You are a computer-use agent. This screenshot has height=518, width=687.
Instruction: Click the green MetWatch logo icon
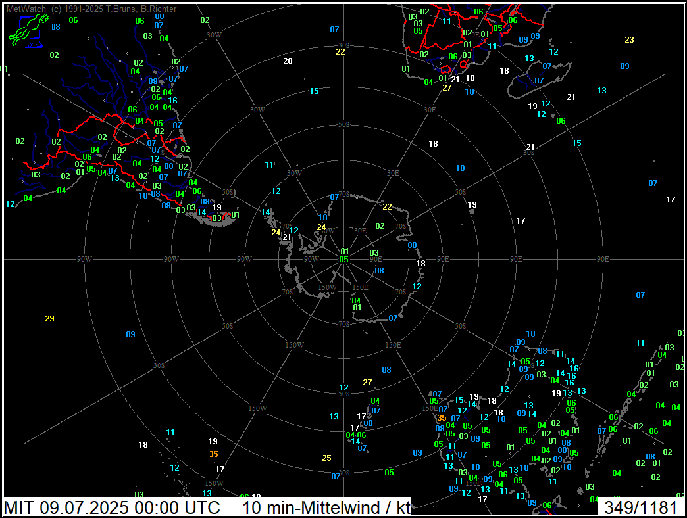coord(28,30)
